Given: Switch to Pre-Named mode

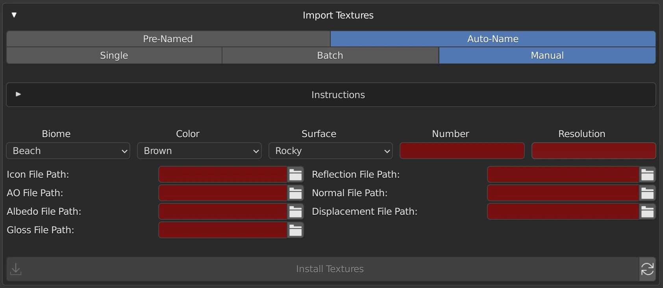Looking at the screenshot, I should (168, 39).
